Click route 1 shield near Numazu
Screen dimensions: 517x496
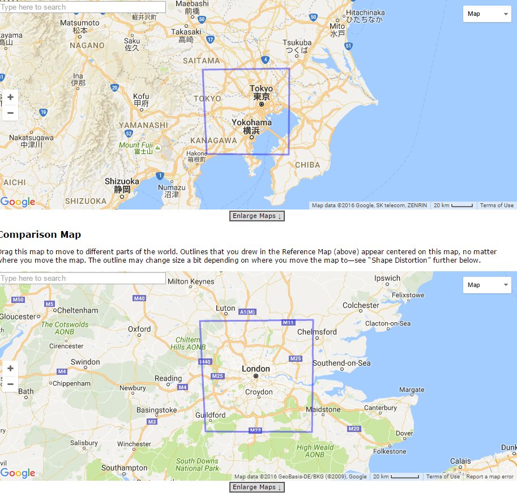pos(160,176)
